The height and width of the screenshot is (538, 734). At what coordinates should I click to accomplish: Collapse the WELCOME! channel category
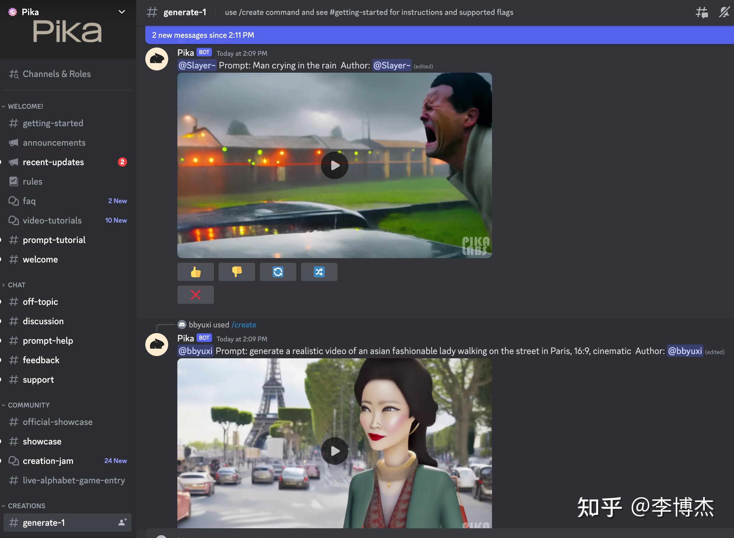pyautogui.click(x=25, y=106)
